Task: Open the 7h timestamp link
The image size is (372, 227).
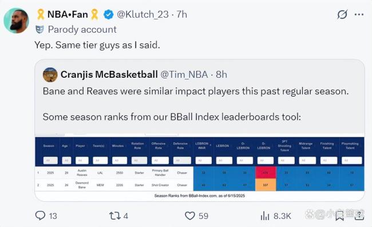Action: (x=182, y=14)
